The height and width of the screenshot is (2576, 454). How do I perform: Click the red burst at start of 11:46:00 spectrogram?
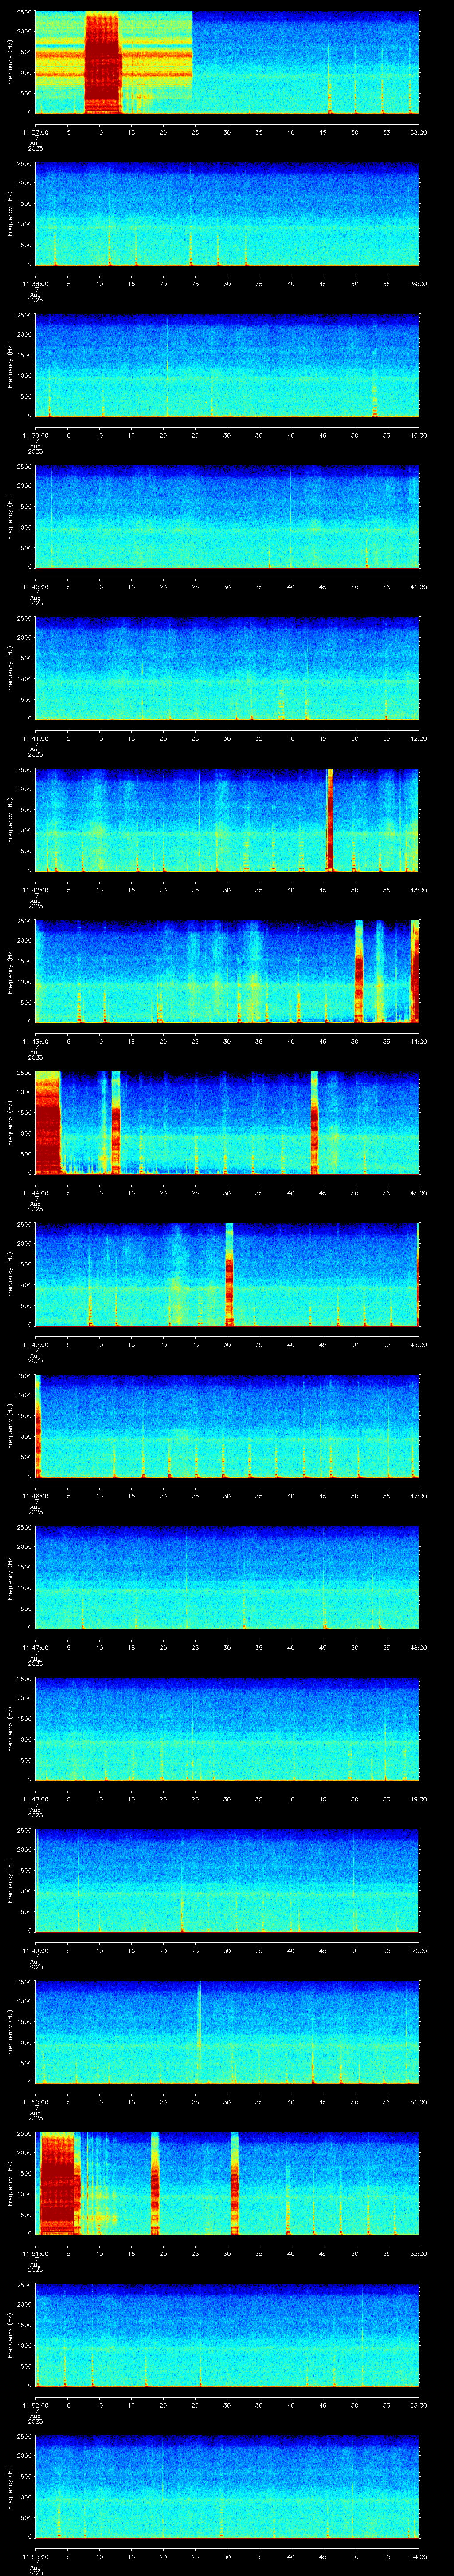point(38,1425)
